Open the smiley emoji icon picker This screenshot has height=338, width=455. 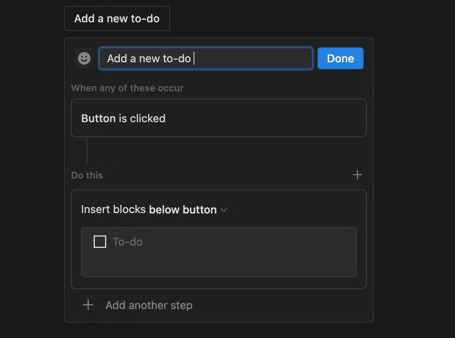pos(84,58)
